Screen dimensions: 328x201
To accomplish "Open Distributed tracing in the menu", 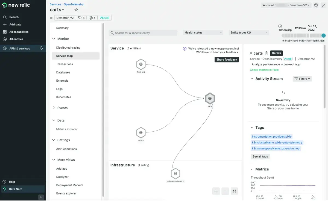I will [x=68, y=48].
